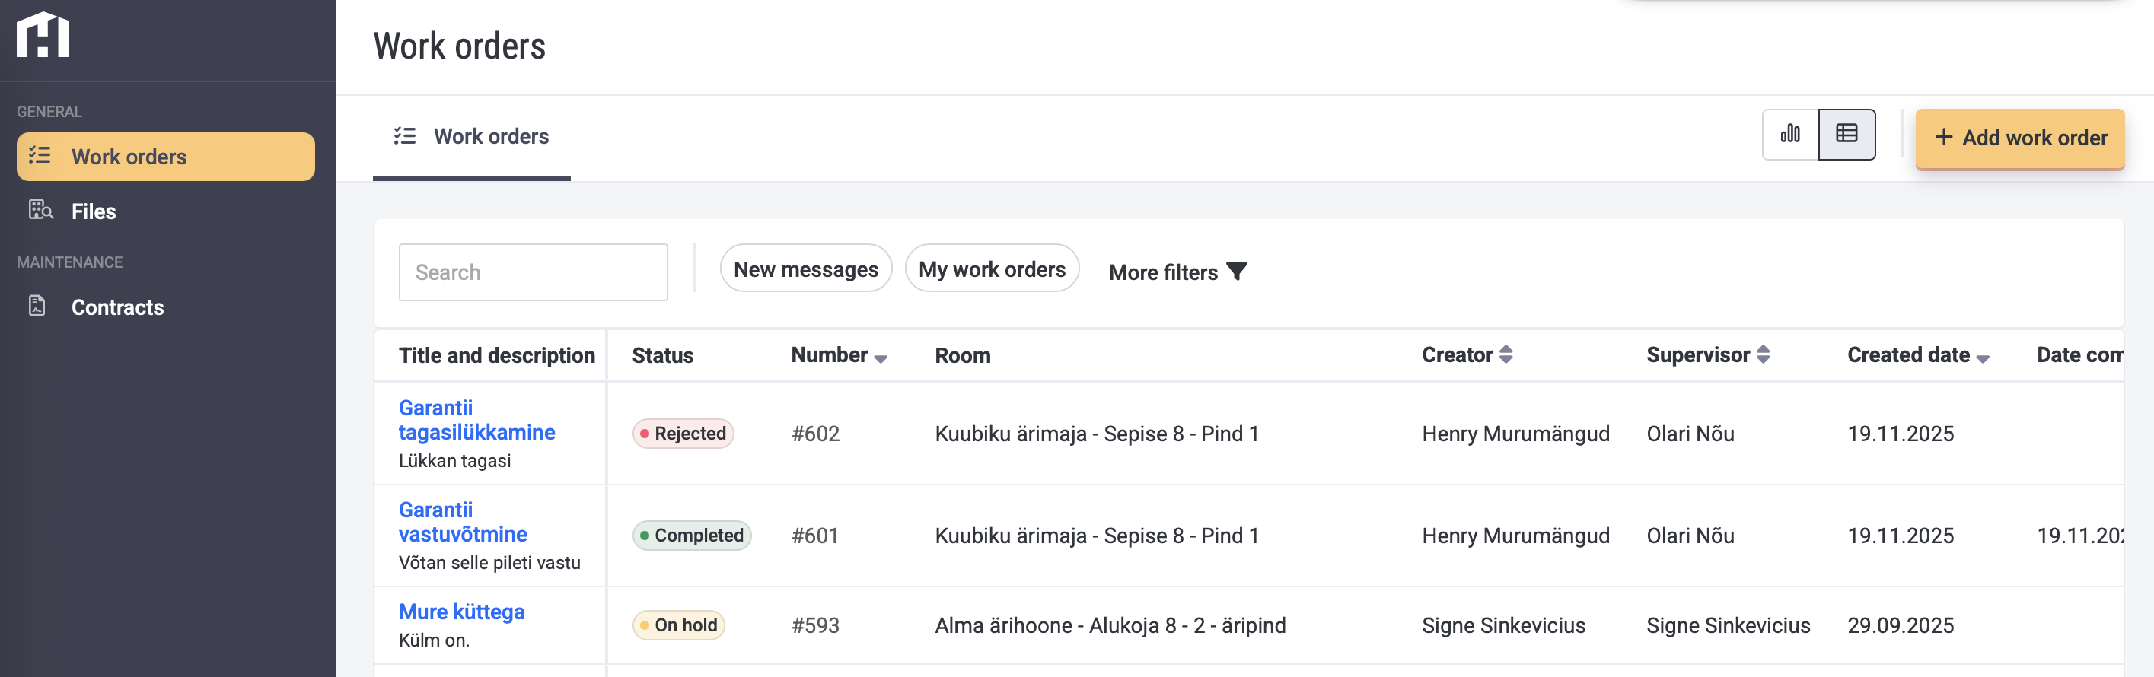Select Work orders in the sidebar
2154x677 pixels.
(x=129, y=157)
